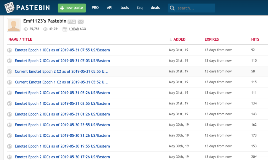Click the envelope message icon beside PRO badge

[x=81, y=21]
